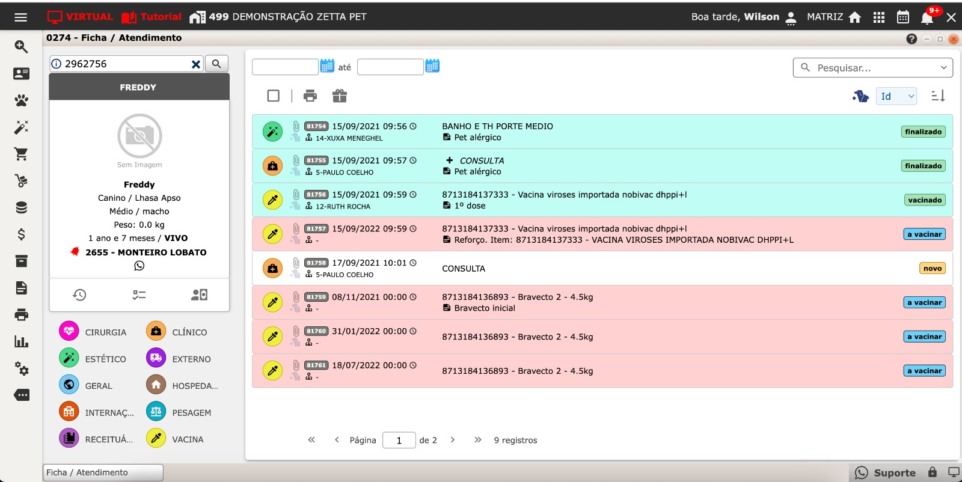Toggle the select-all checkbox in list toolbar
The width and height of the screenshot is (962, 482).
[x=273, y=96]
